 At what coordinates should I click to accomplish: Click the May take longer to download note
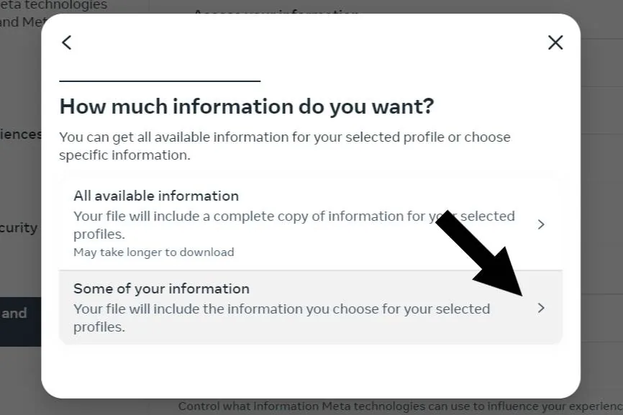(x=153, y=252)
